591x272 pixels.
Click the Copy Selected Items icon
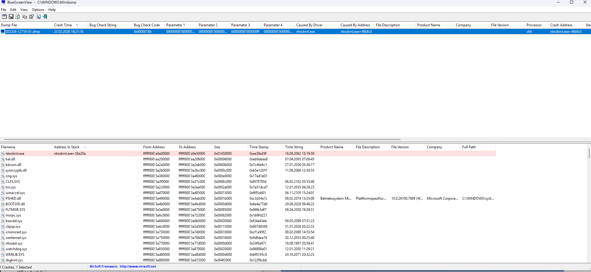[x=25, y=17]
